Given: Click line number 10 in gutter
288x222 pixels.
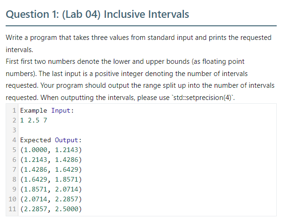Looking at the screenshot, I should tap(12, 199).
